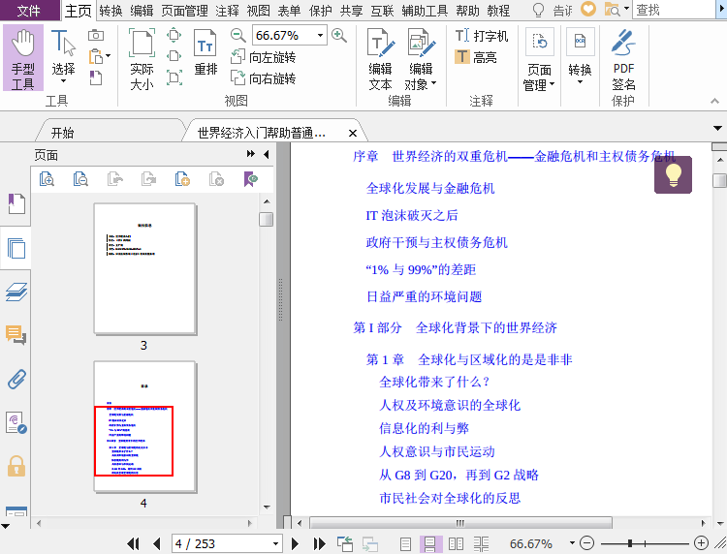Zoom in using magnifier plus icon
The width and height of the screenshot is (727, 554).
pos(339,35)
